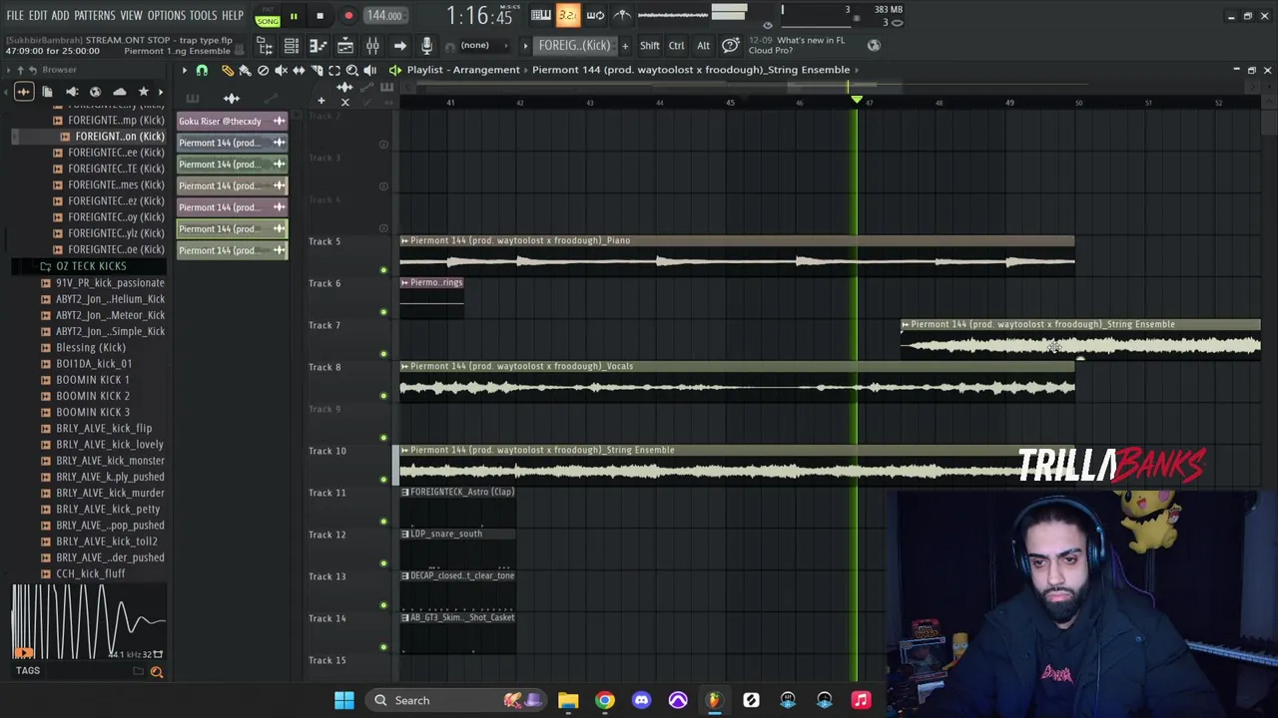Toggle the Shift modifier button
Screen dimensions: 1278x718
coord(649,46)
